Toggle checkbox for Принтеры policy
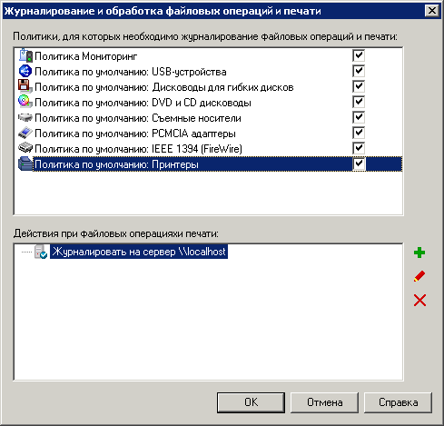The width and height of the screenshot is (444, 426). pos(359,163)
